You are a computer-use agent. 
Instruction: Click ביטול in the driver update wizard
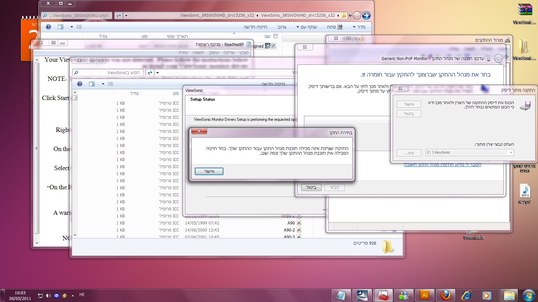pyautogui.click(x=311, y=187)
